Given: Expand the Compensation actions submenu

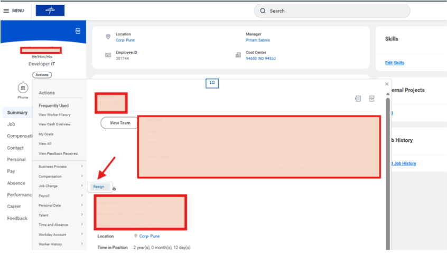Looking at the screenshot, I should click(x=60, y=177).
